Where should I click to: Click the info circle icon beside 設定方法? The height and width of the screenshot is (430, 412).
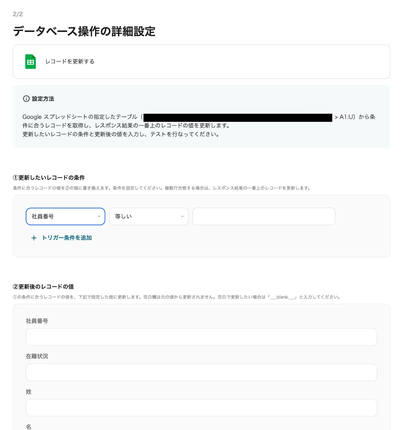[x=26, y=99]
